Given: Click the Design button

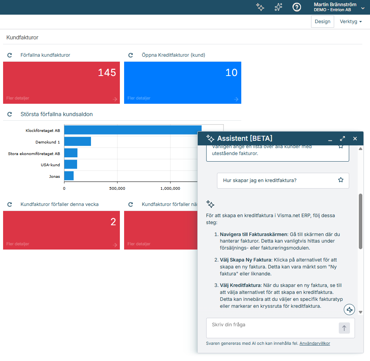Looking at the screenshot, I should click(322, 22).
